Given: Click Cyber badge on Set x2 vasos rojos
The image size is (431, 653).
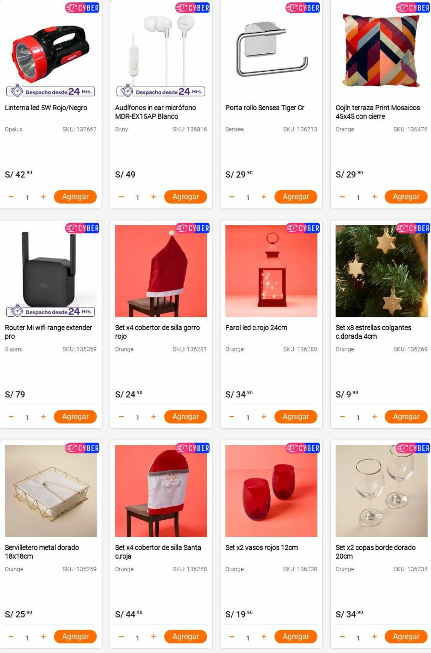Looking at the screenshot, I should (303, 448).
